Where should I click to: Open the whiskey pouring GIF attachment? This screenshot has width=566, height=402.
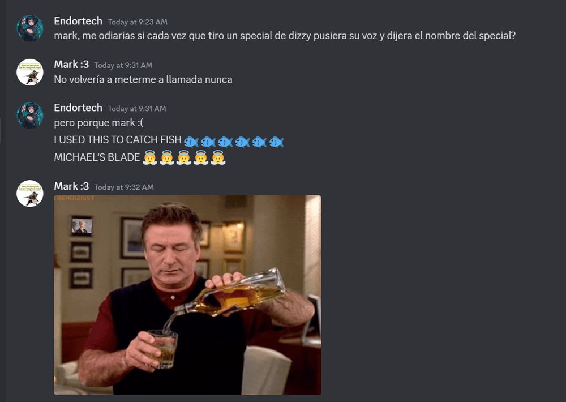(187, 295)
